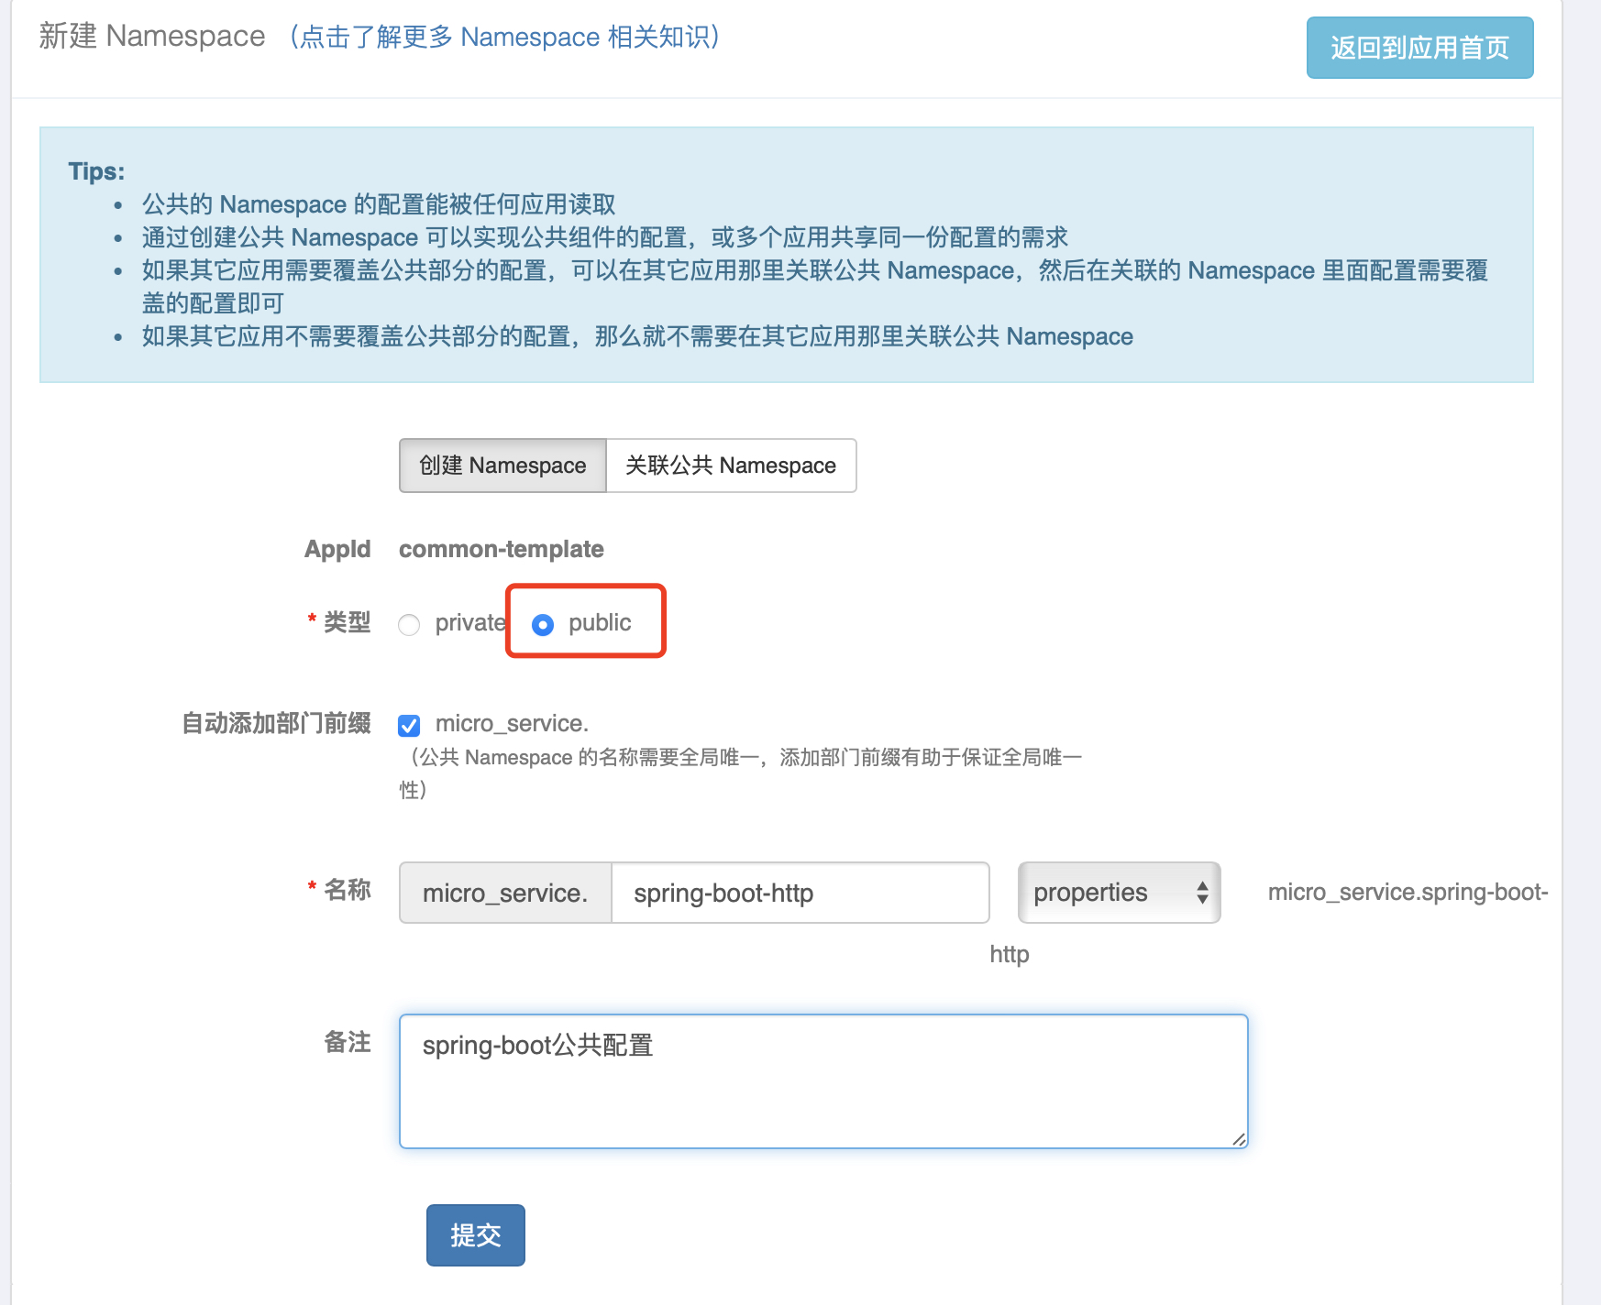Click the preview text micro_service.spring-boot-
This screenshot has height=1305, width=1601.
pyautogui.click(x=1408, y=893)
